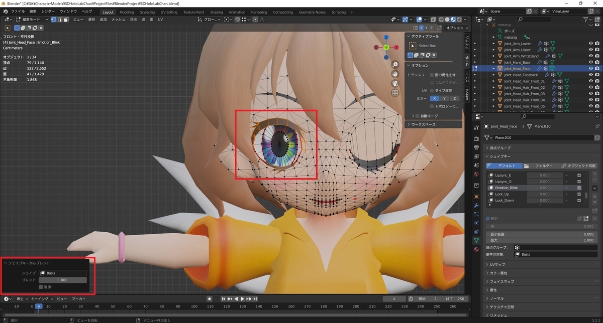This screenshot has width=603, height=323.
Task: Disable rendering of Joint_Hand_Base camera icon
Action: pyautogui.click(x=597, y=62)
